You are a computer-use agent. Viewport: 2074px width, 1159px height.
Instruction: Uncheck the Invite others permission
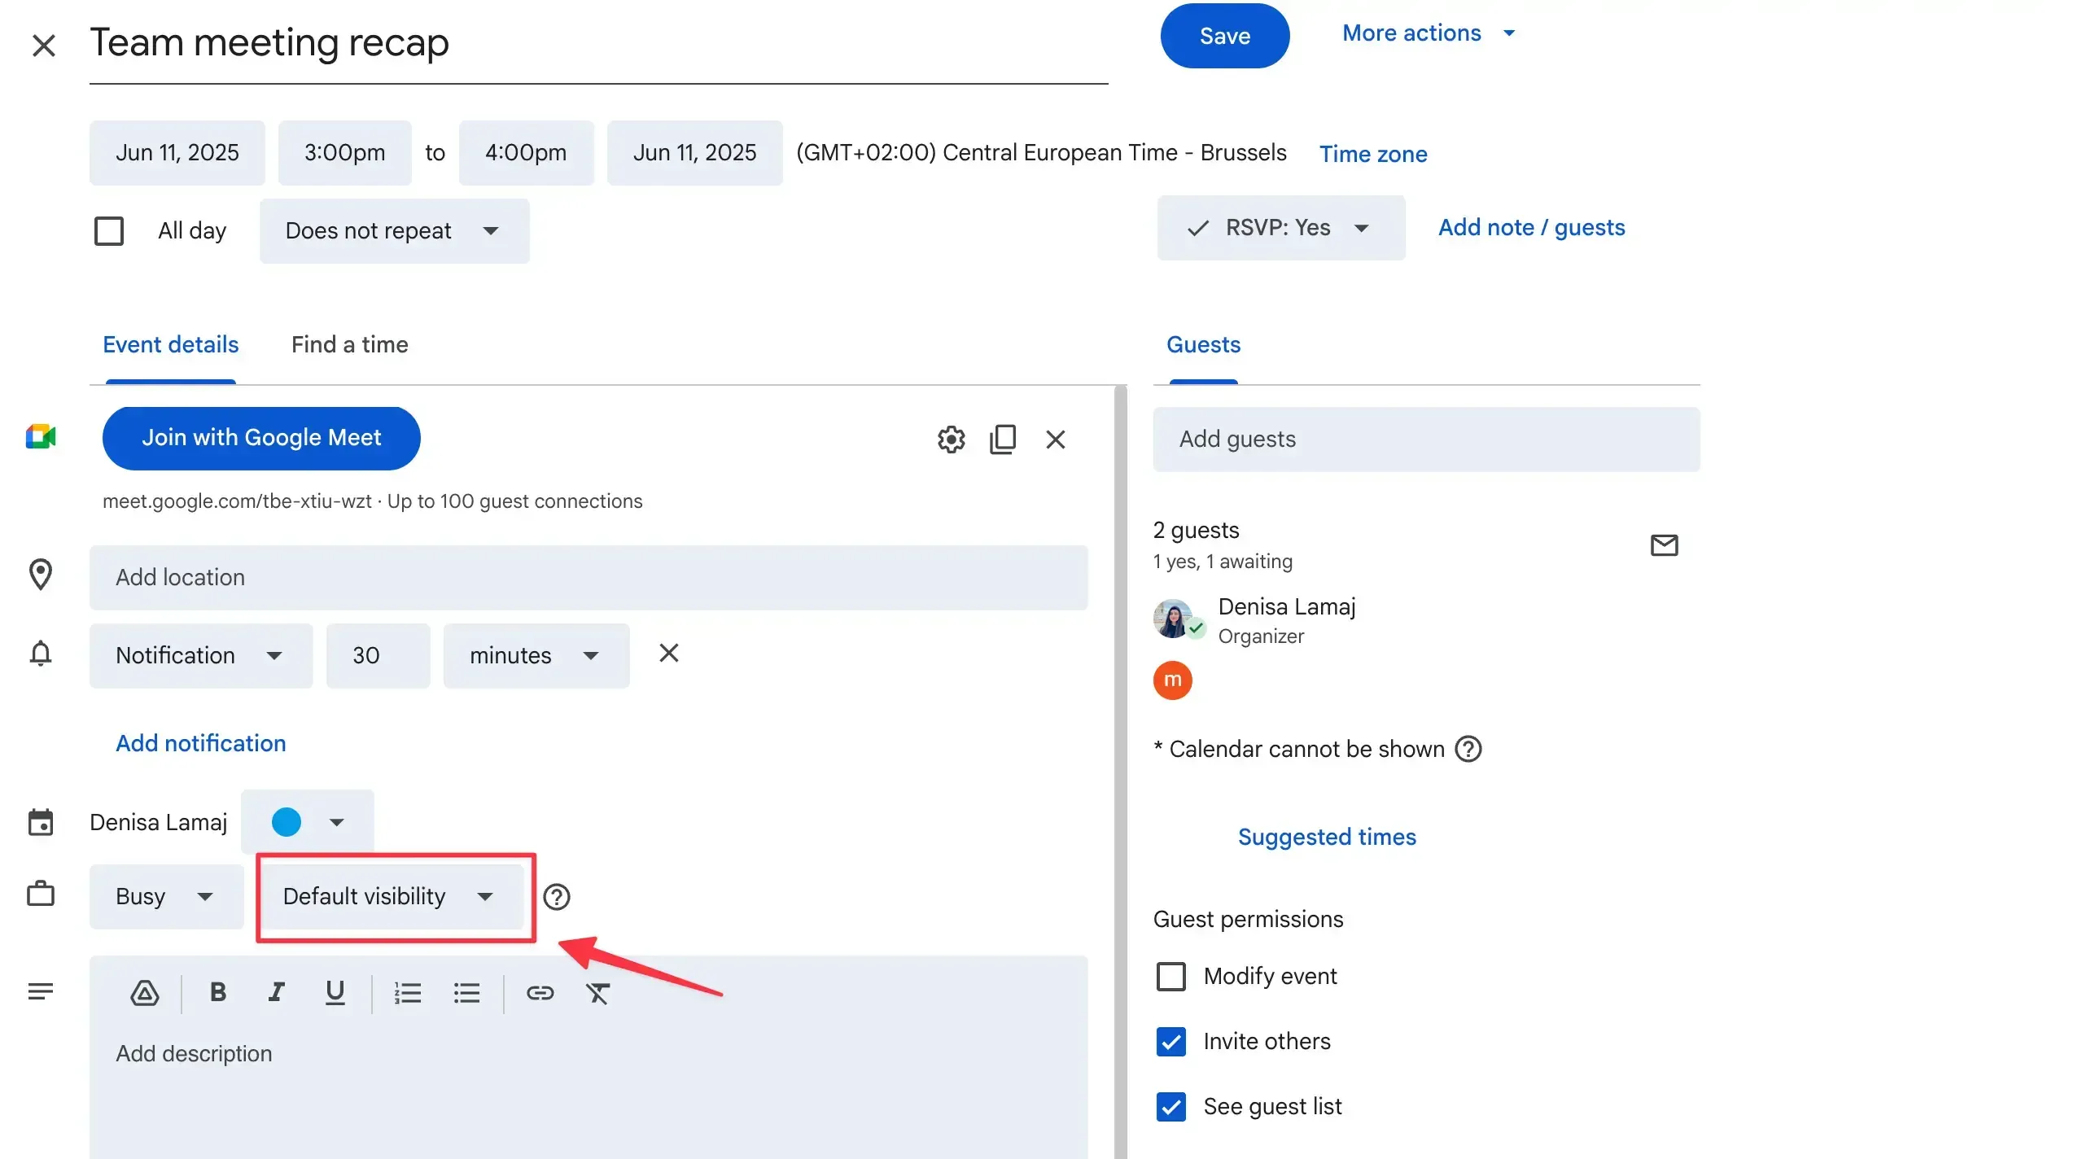point(1171,1041)
